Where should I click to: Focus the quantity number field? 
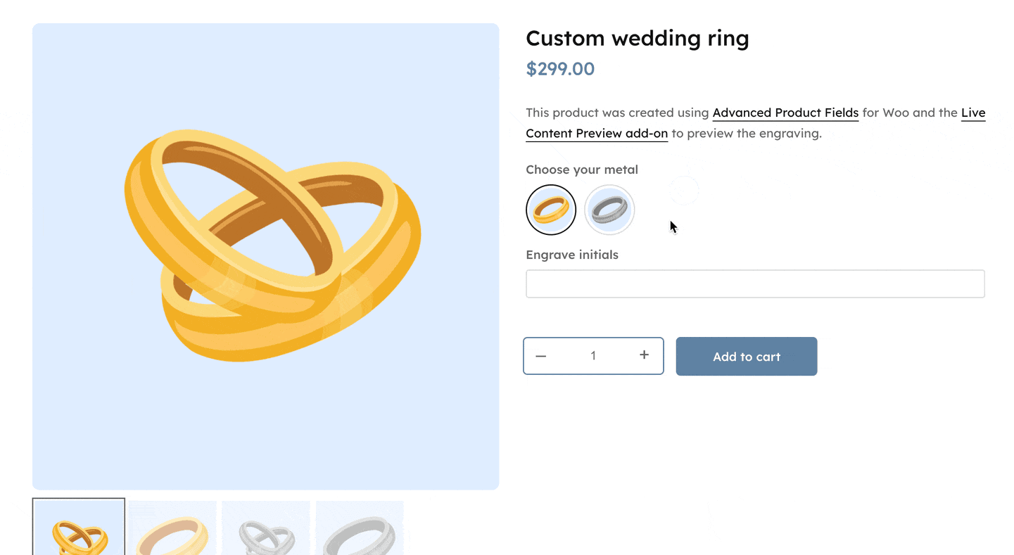(x=593, y=356)
